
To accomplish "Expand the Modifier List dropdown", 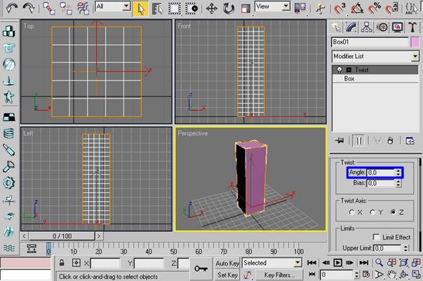I will pos(415,56).
